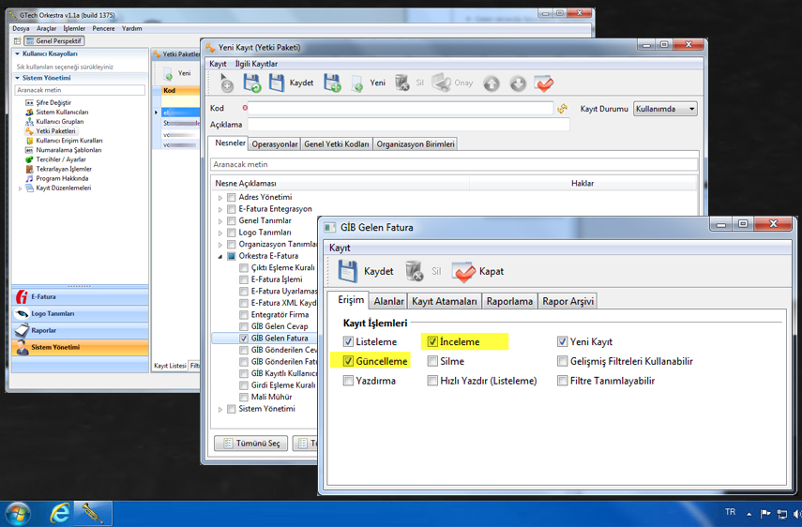The height and width of the screenshot is (527, 802).
Task: Click the red checkmark icon in Yeni Kayıt toolbar
Action: (x=544, y=83)
